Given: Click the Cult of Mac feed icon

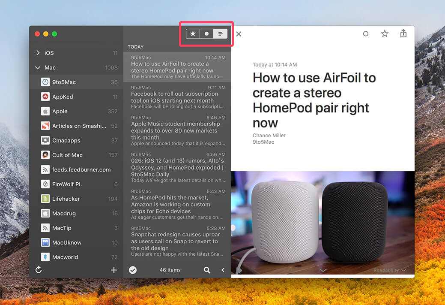Looking at the screenshot, I should (x=45, y=155).
